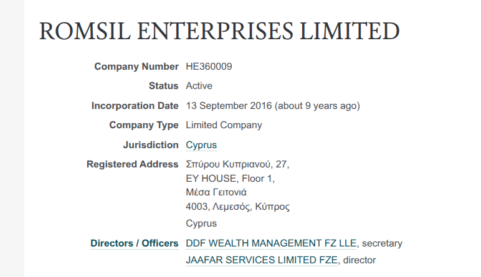481x277 pixels.
Task: Click the Company Number label
Action: click(136, 66)
